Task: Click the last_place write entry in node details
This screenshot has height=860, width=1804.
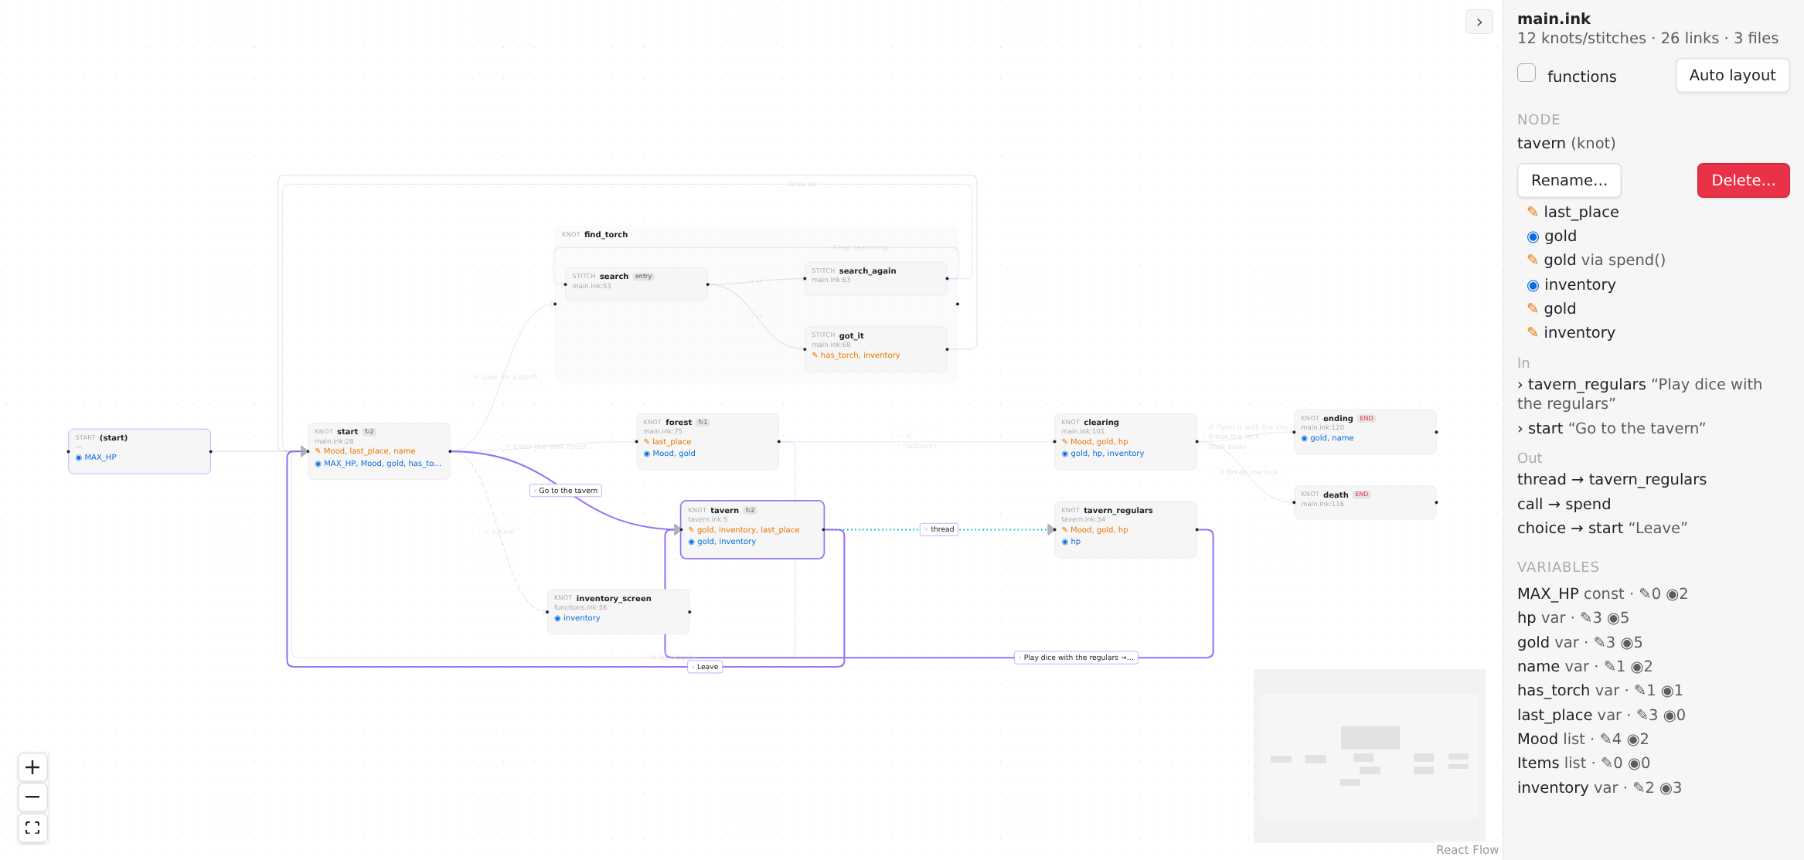Action: 1573,212
